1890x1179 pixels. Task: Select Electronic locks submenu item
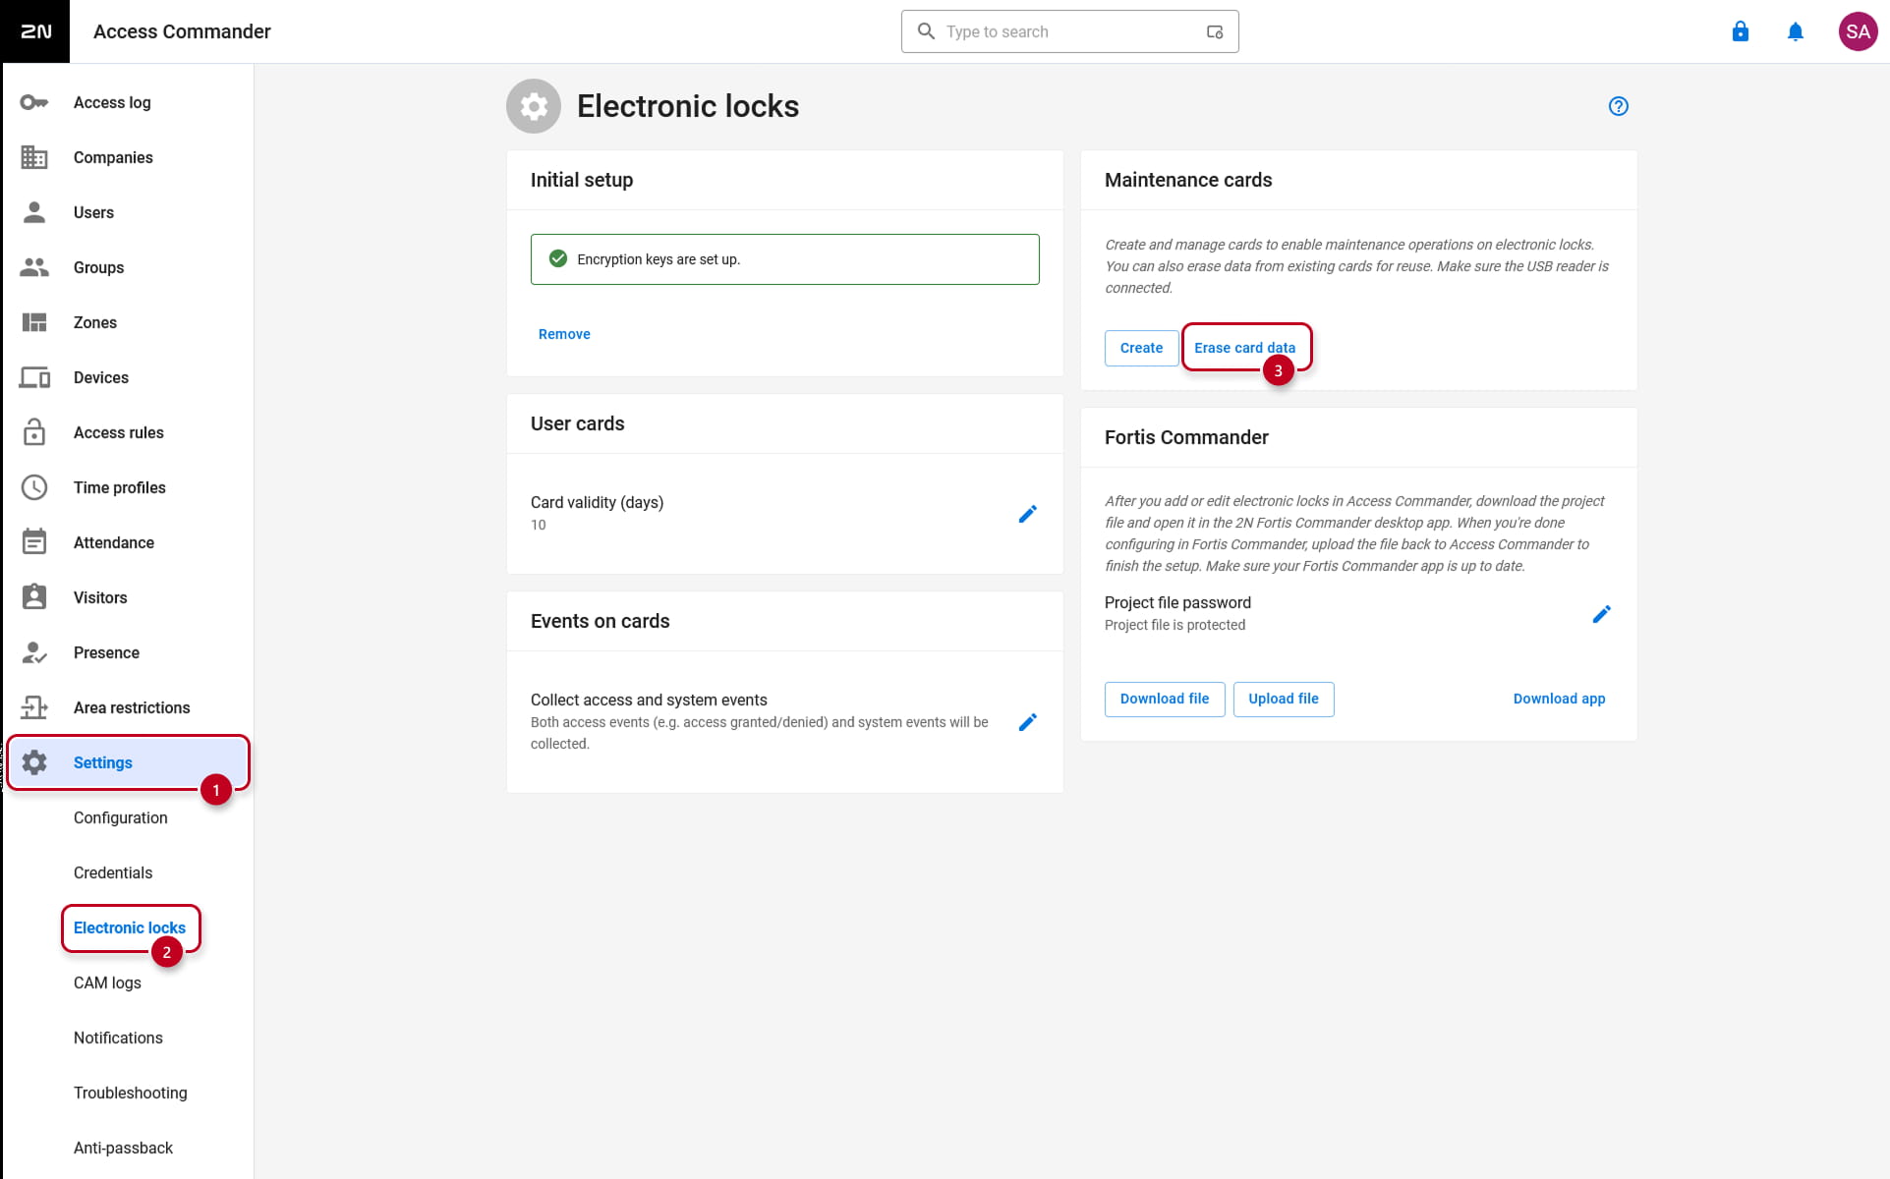click(130, 927)
